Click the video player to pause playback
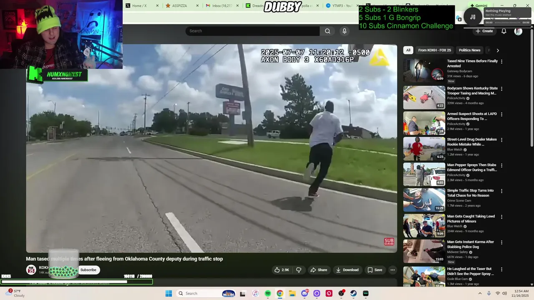534x300 pixels. coord(212,148)
